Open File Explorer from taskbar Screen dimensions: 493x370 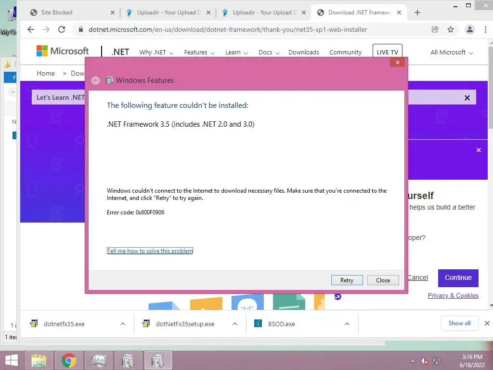[39, 360]
